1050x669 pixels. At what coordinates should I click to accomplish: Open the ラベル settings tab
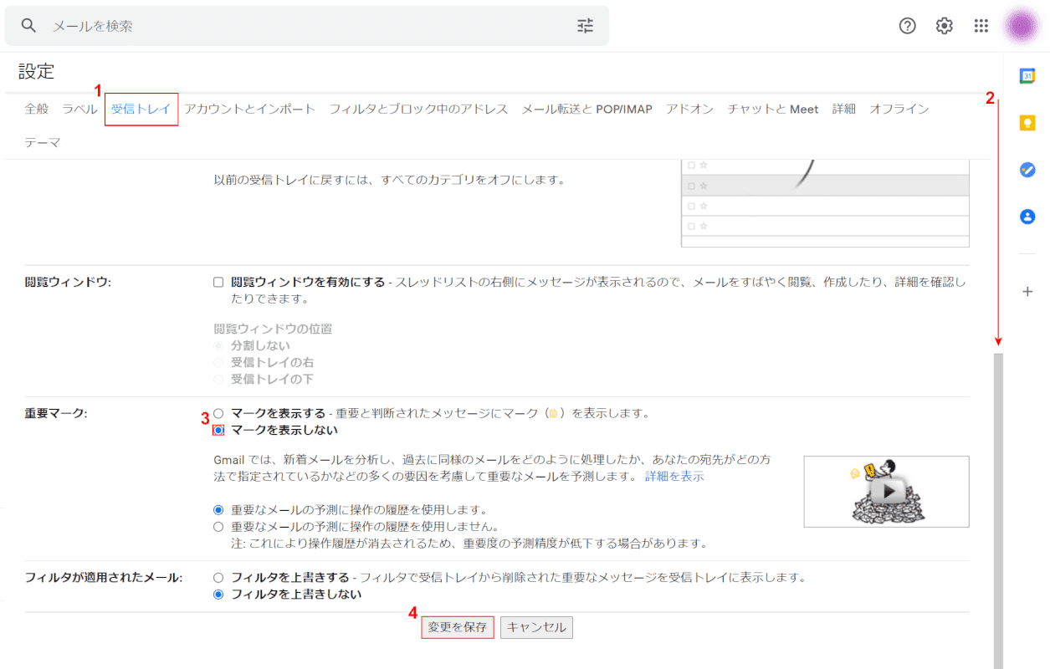tap(79, 109)
